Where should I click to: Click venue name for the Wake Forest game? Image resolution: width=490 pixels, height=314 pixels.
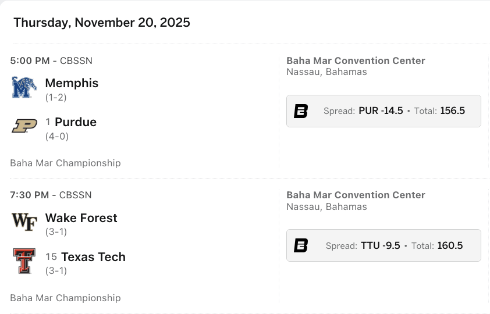pos(356,195)
